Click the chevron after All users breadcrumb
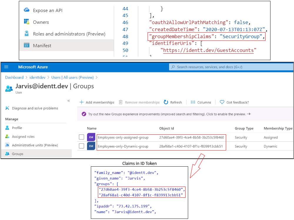 click(96, 77)
